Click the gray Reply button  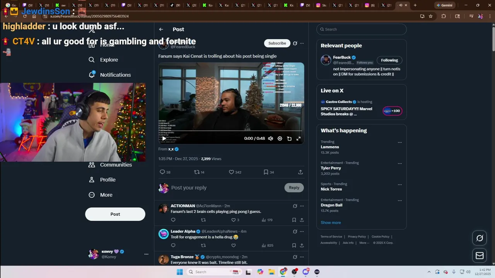[294, 188]
